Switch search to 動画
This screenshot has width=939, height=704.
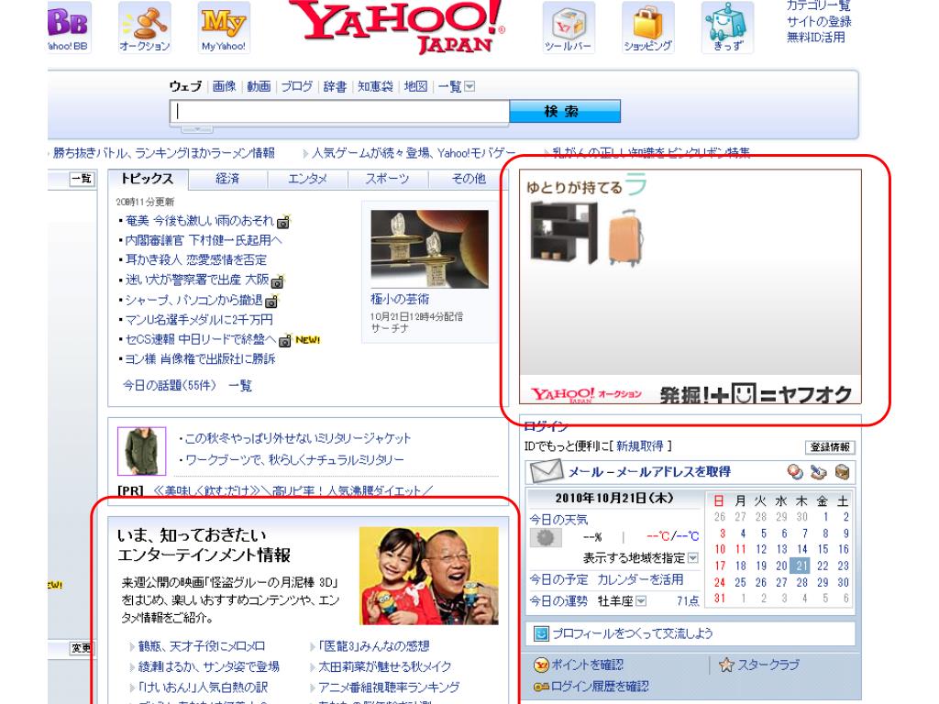[x=259, y=86]
